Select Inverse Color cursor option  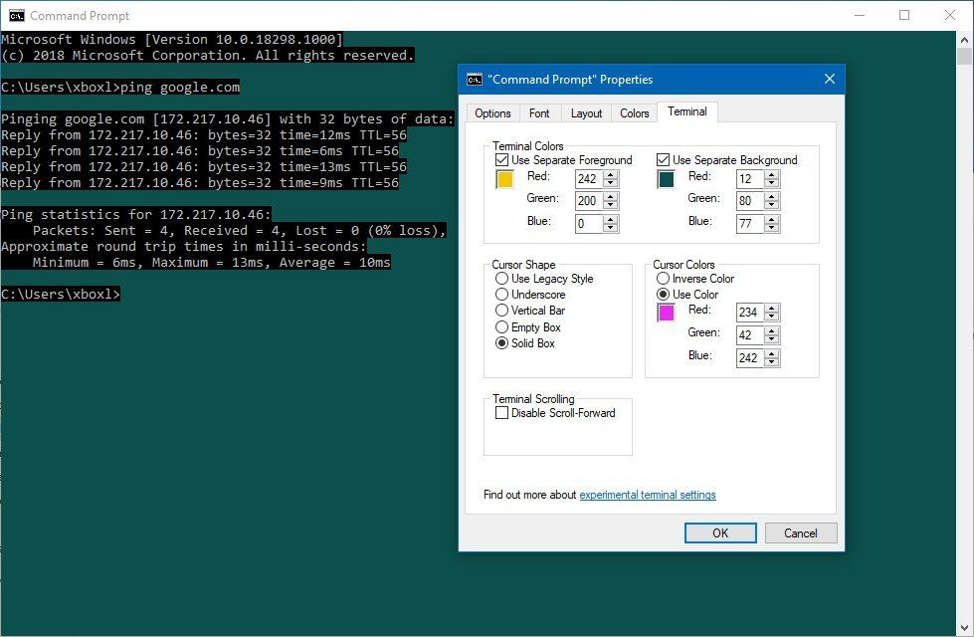663,279
